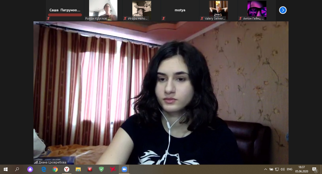Click the red X app taskbar icon
322x174 pixels.
(x=113, y=169)
